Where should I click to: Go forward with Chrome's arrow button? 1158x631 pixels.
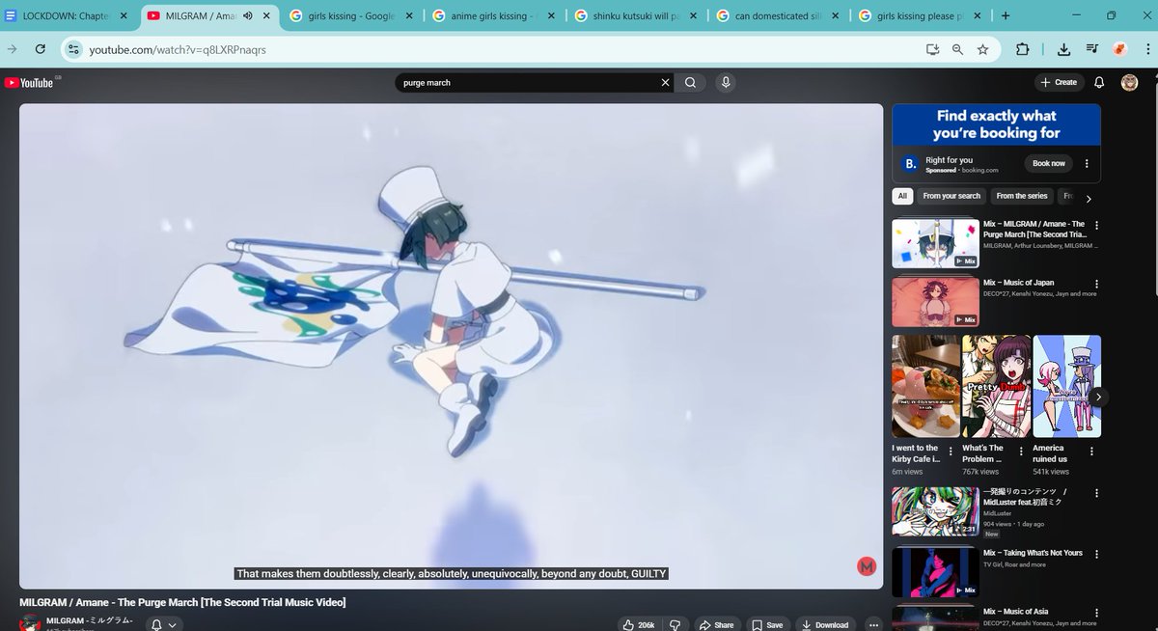(x=11, y=49)
